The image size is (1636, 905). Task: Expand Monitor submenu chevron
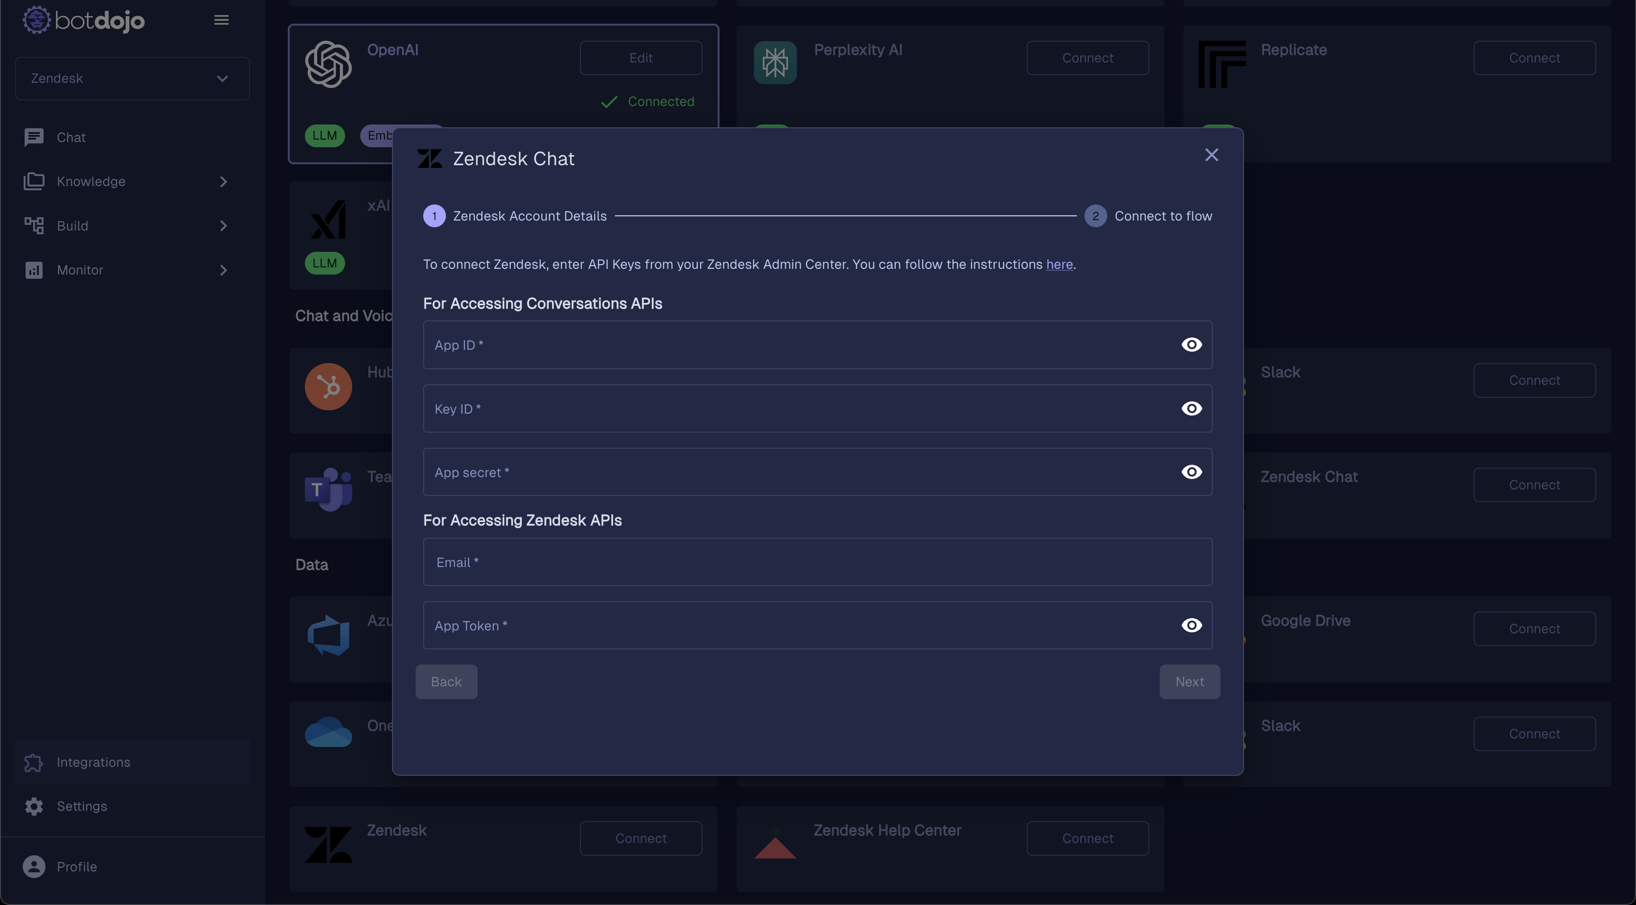coord(223,270)
